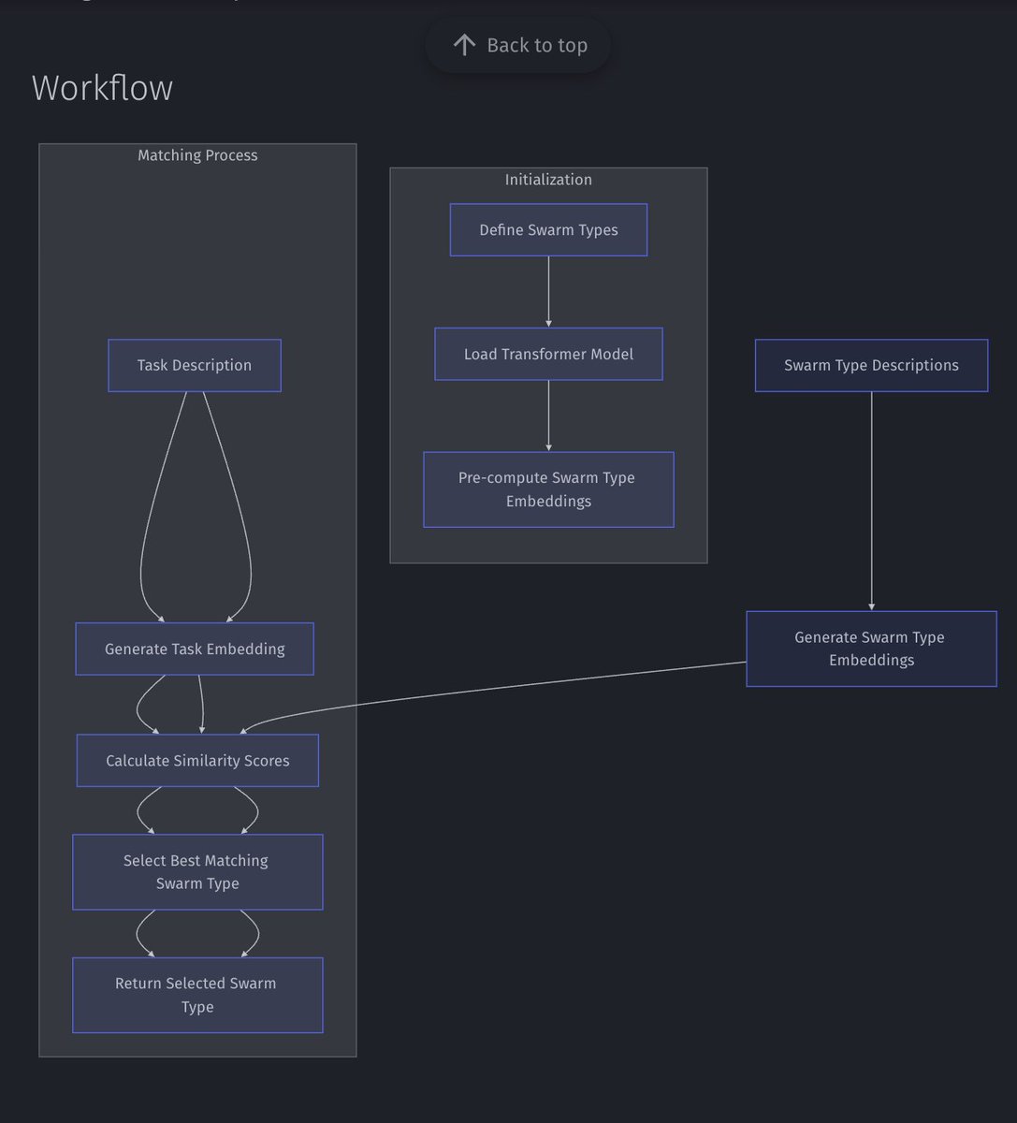This screenshot has height=1123, width=1017.
Task: Click the Swarm Type Descriptions node
Action: (x=871, y=365)
